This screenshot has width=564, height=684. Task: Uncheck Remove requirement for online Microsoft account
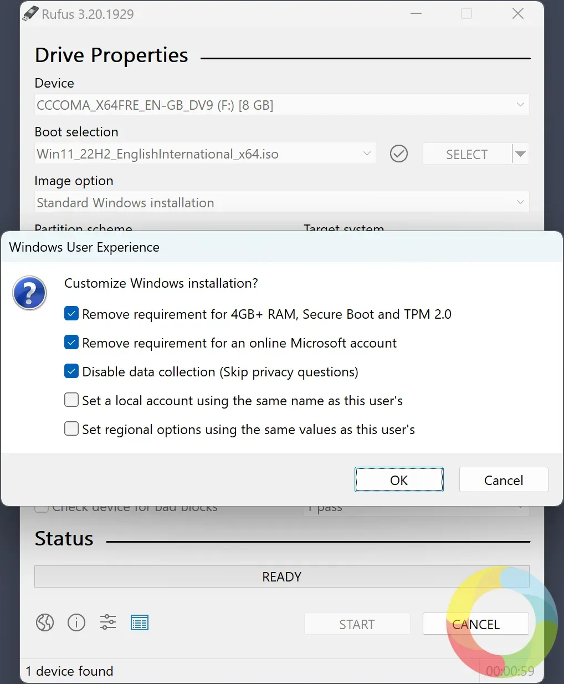71,343
